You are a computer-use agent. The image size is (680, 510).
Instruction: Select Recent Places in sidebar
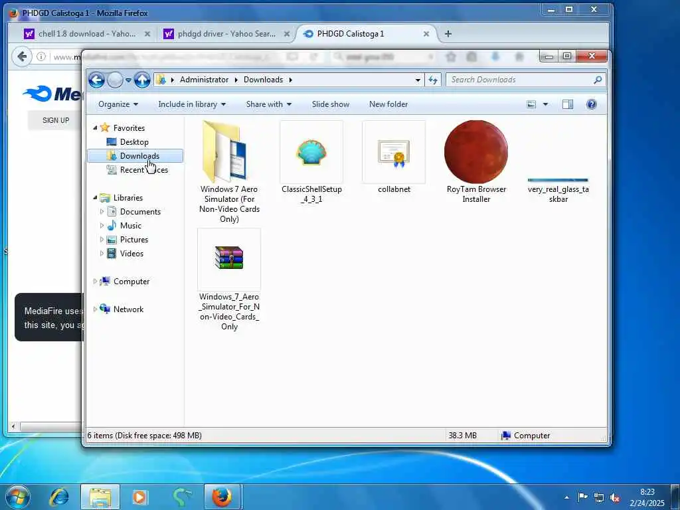[143, 170]
